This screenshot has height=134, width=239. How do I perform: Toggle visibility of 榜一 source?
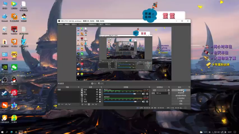coord(97,92)
